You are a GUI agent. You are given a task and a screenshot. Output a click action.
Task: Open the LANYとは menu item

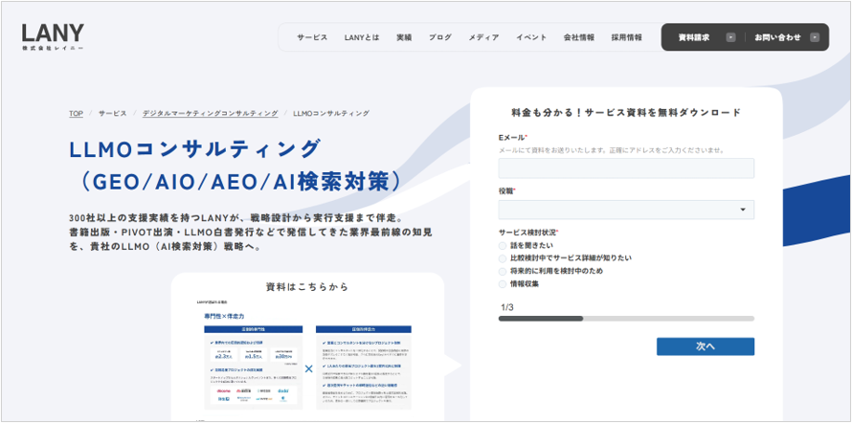pyautogui.click(x=361, y=37)
